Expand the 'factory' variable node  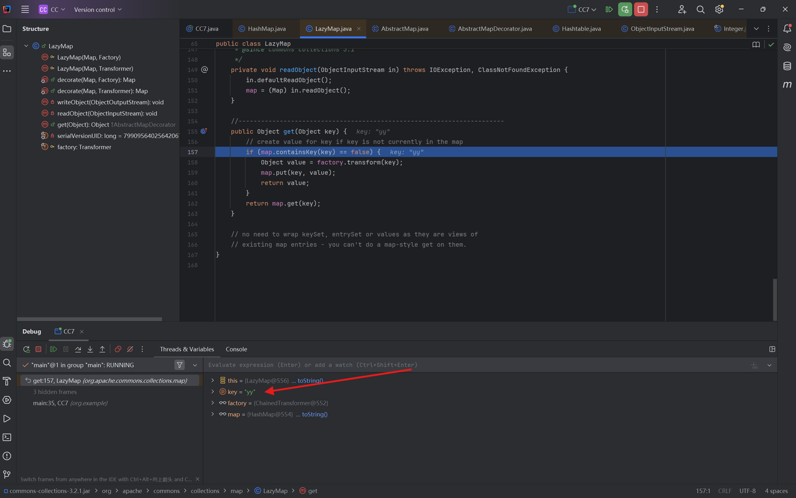coord(213,403)
